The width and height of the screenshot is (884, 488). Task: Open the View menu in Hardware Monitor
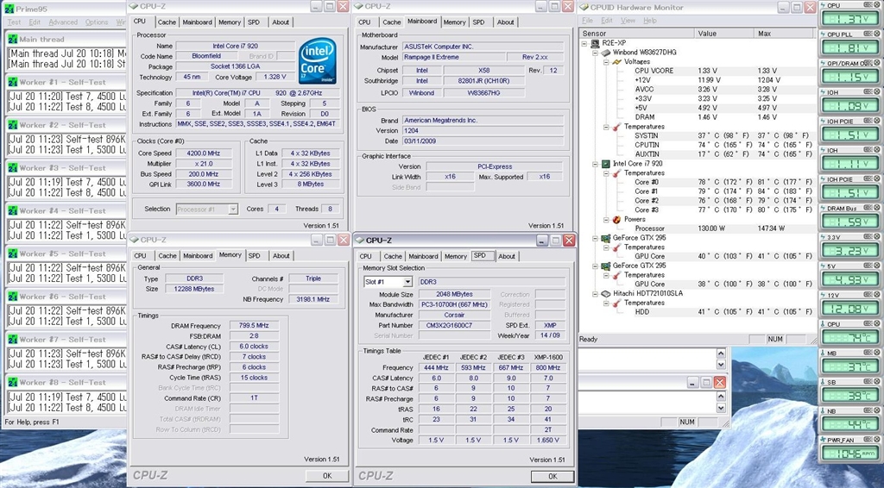tap(626, 21)
